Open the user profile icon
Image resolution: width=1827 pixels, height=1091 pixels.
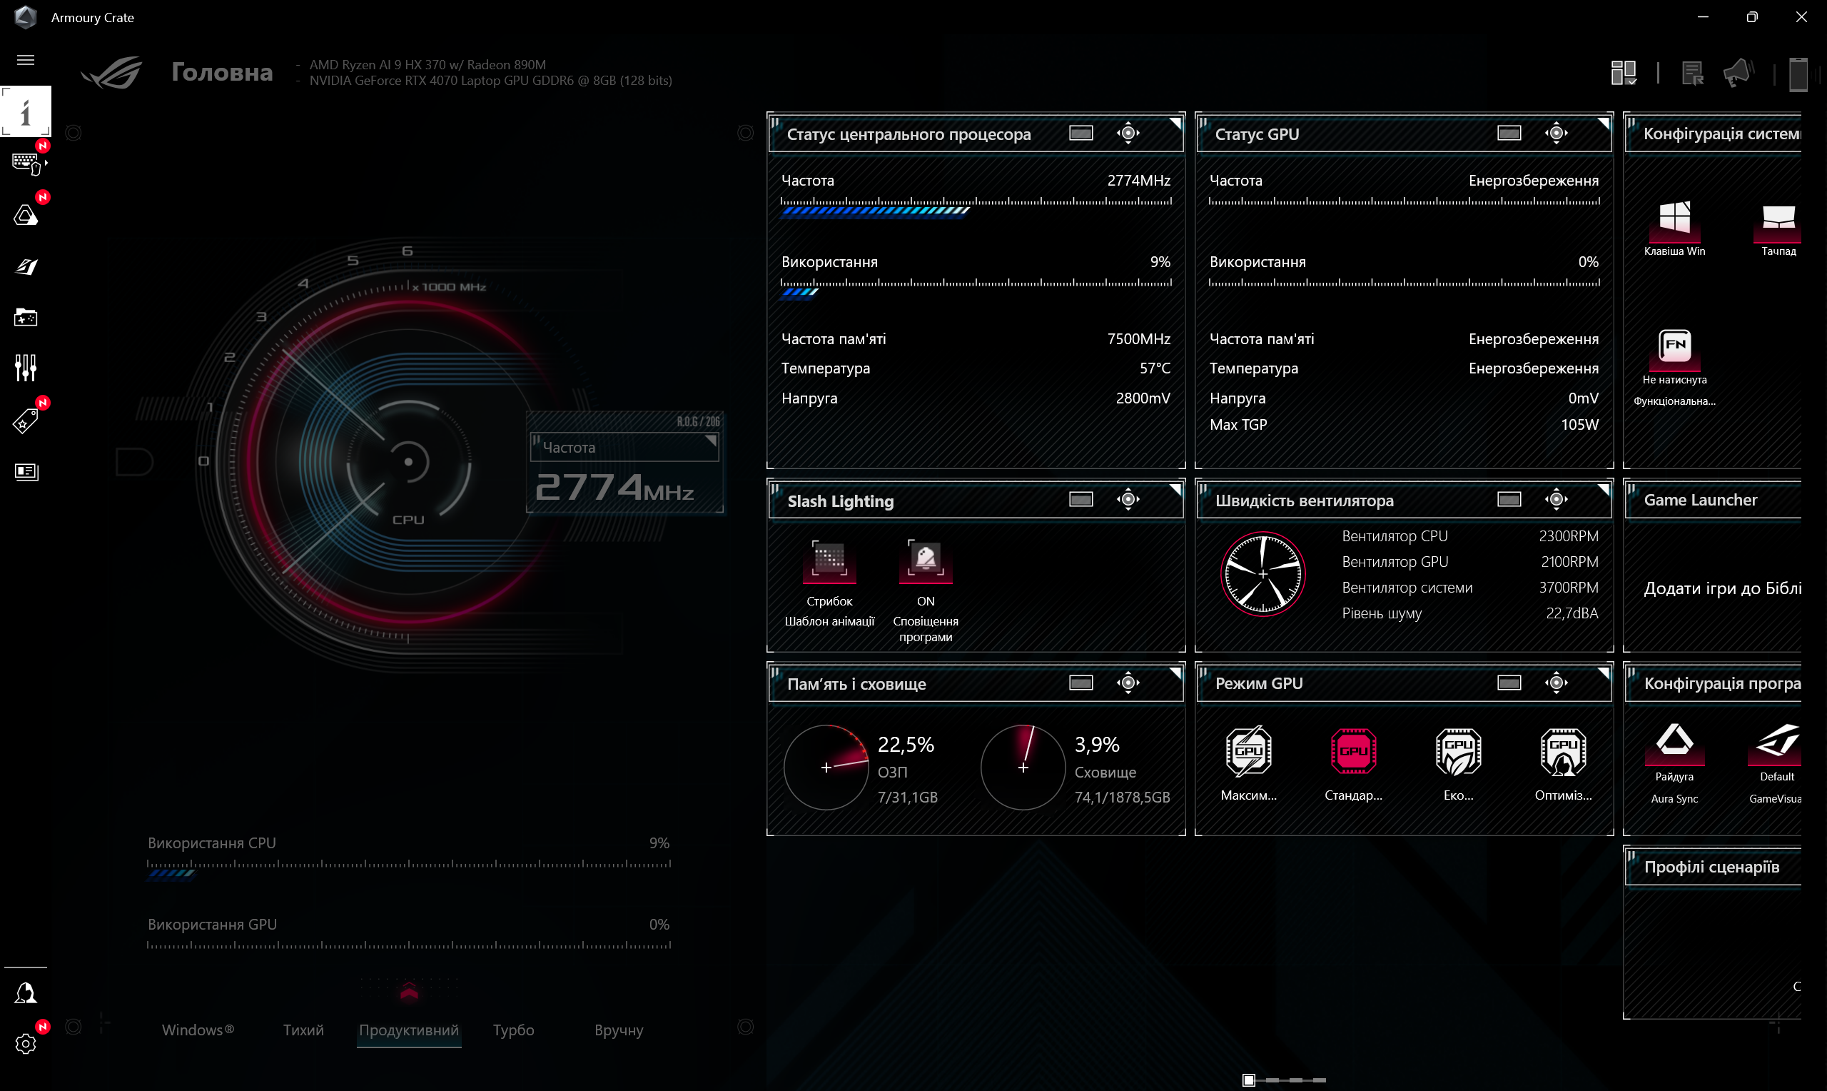coord(26,992)
